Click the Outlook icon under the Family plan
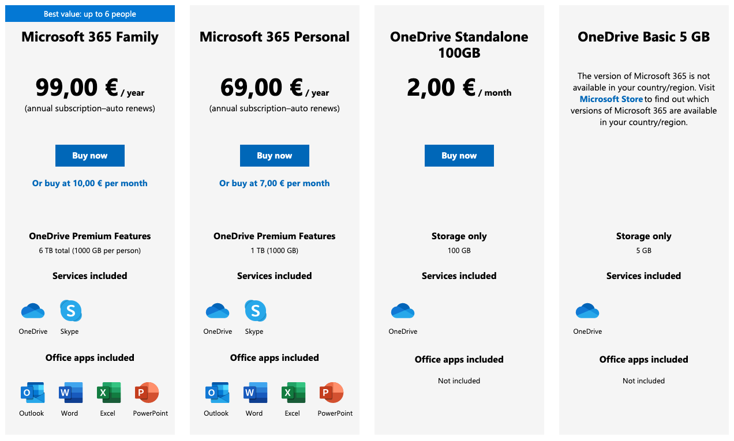Image resolution: width=734 pixels, height=441 pixels. click(x=32, y=393)
